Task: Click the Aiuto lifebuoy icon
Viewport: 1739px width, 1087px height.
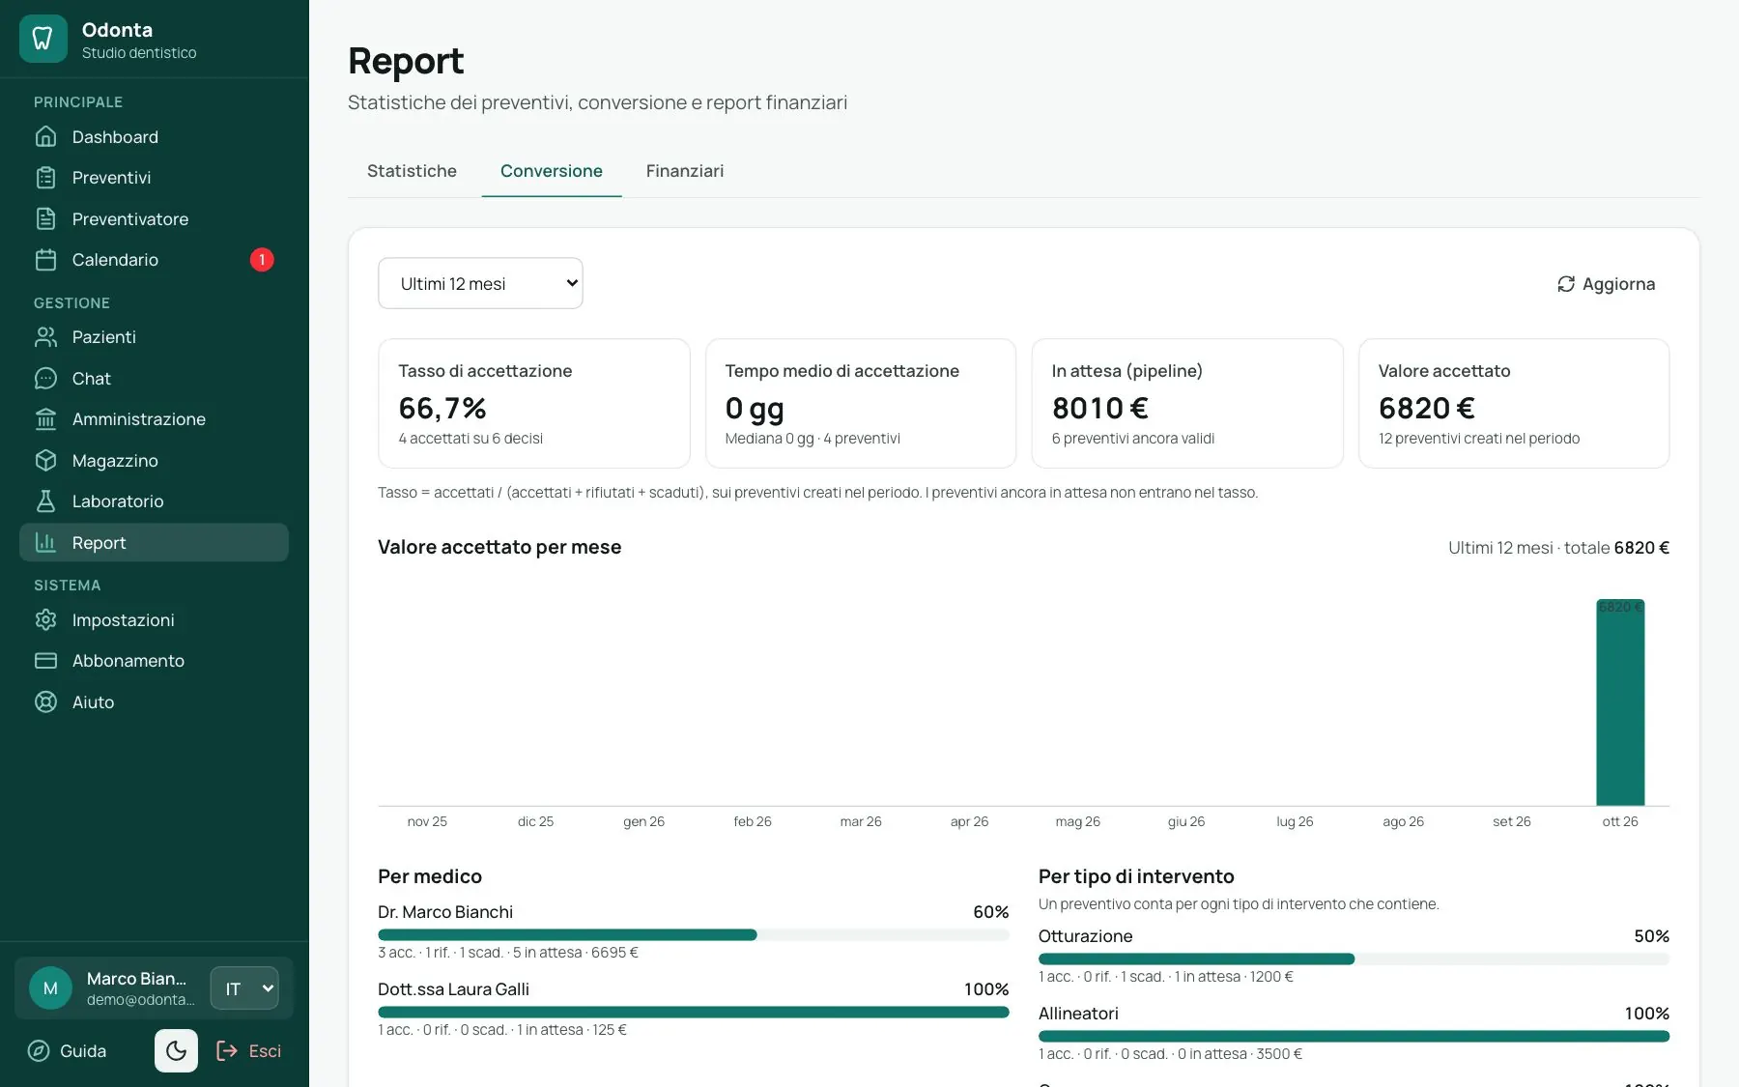Action: tap(45, 702)
